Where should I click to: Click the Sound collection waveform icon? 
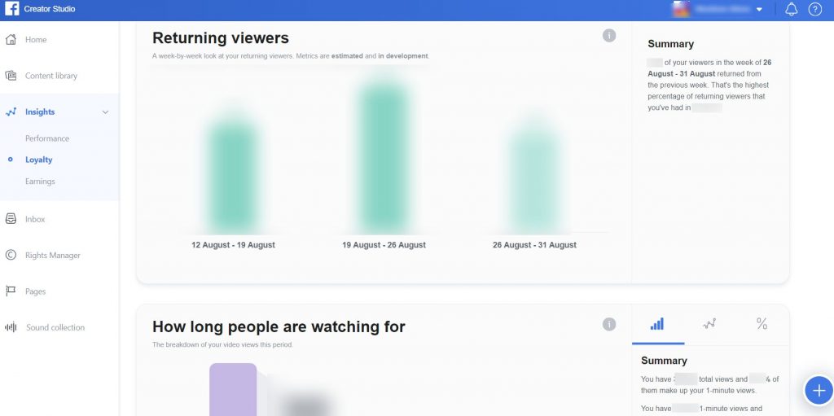point(11,327)
